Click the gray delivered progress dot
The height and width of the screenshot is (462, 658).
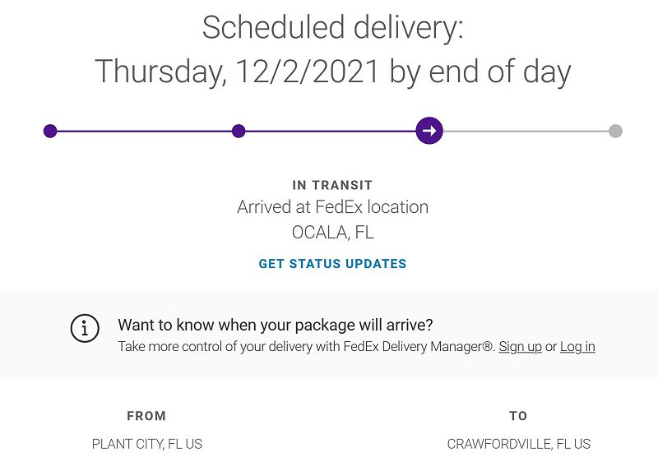pyautogui.click(x=615, y=131)
